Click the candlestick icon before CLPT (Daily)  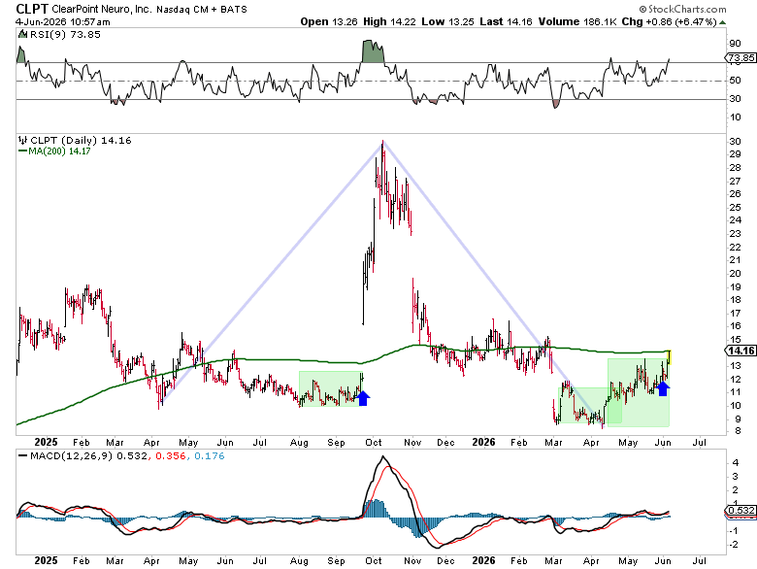[x=22, y=140]
